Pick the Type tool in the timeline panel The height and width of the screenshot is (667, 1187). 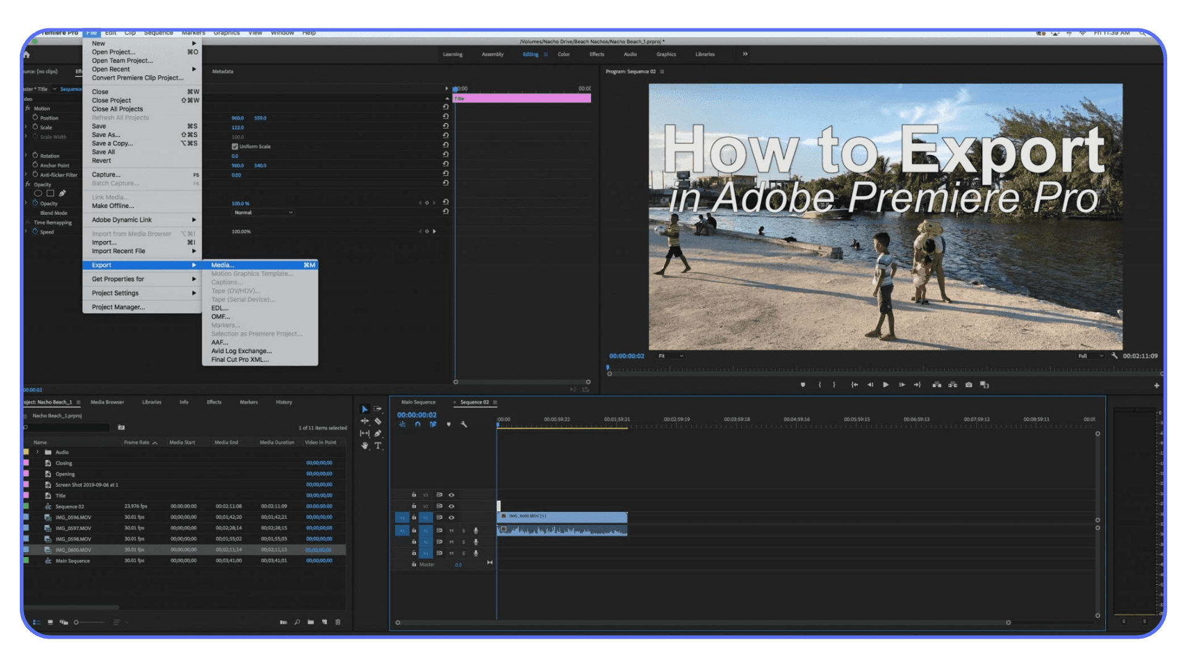point(378,445)
